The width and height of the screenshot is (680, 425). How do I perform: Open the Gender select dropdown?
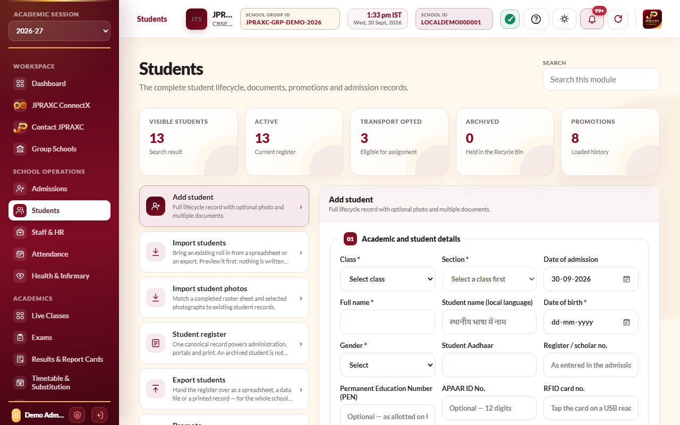[387, 365]
